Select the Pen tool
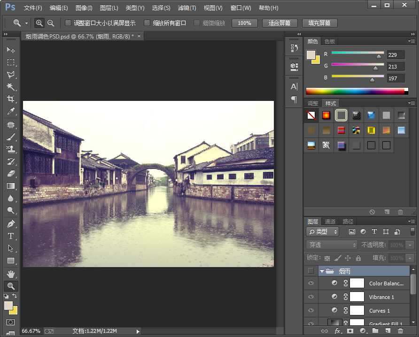The height and width of the screenshot is (337, 419). 11,224
